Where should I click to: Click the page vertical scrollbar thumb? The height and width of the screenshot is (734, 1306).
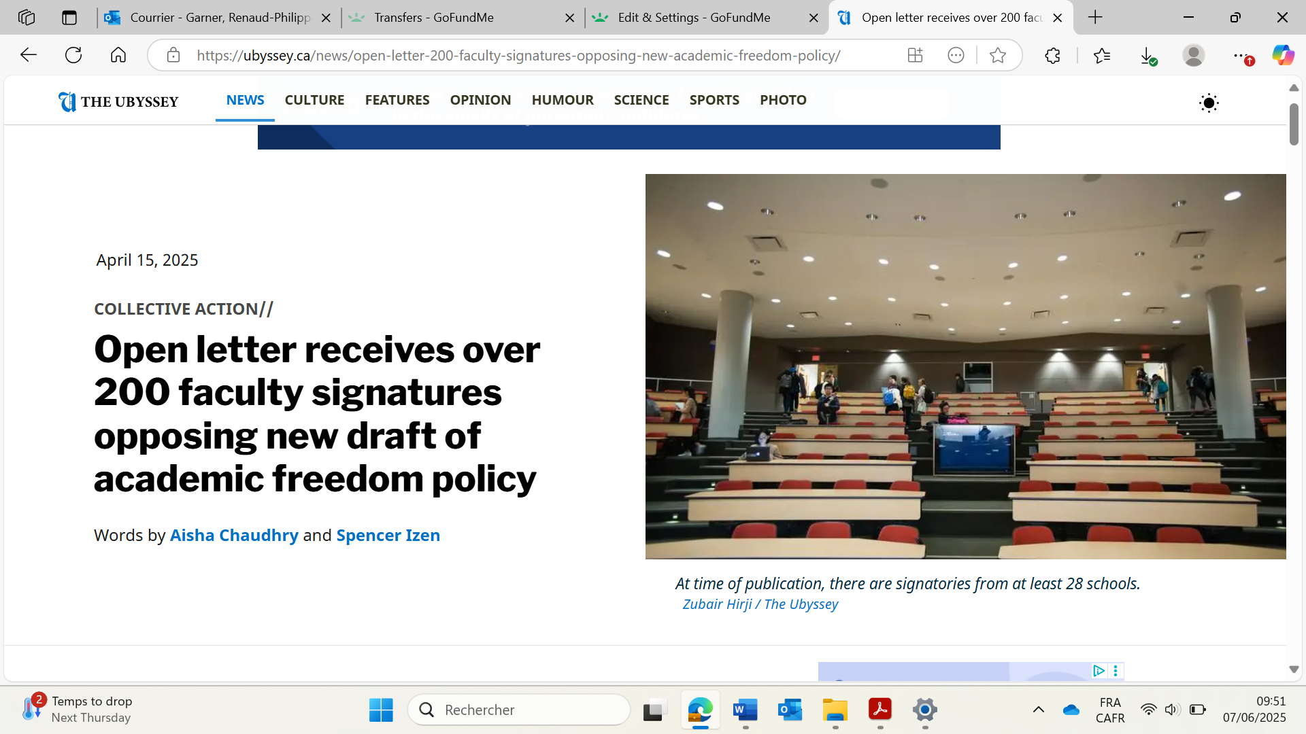coord(1293,124)
